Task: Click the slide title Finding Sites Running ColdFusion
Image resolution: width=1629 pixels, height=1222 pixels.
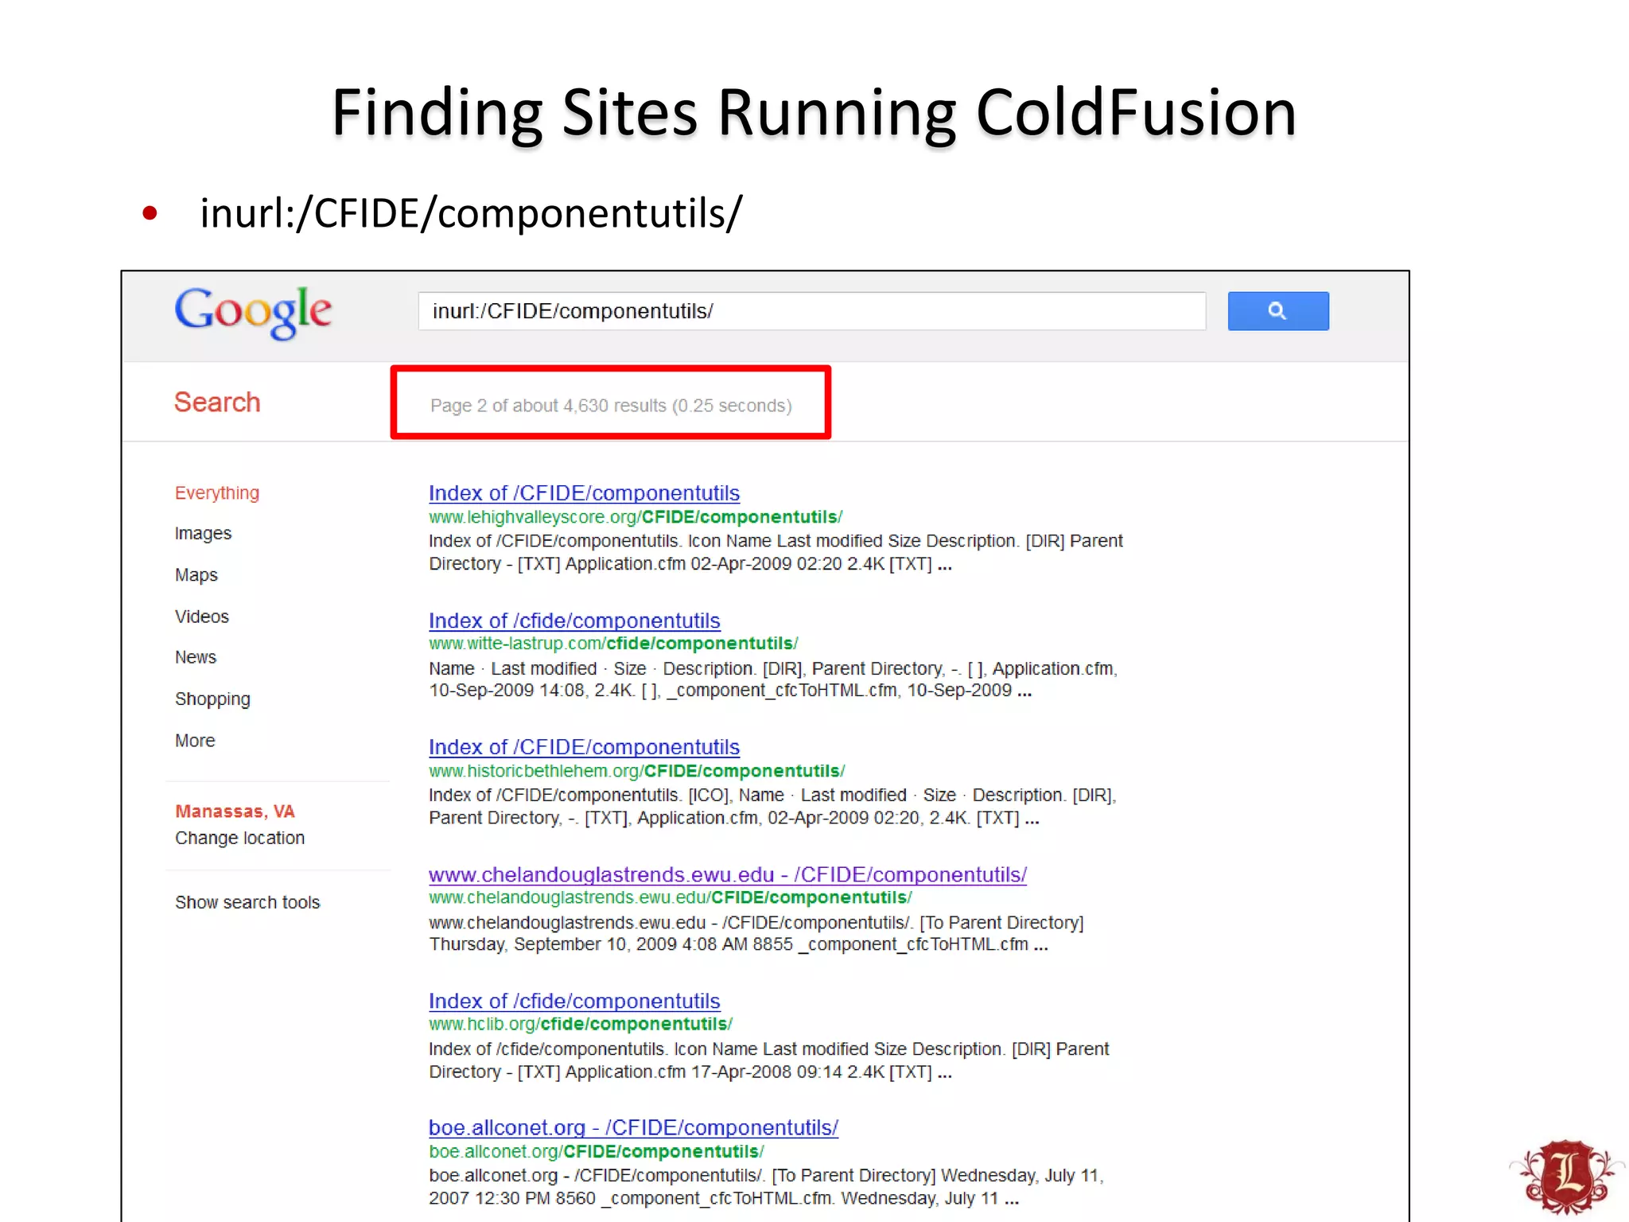Action: coord(814,113)
